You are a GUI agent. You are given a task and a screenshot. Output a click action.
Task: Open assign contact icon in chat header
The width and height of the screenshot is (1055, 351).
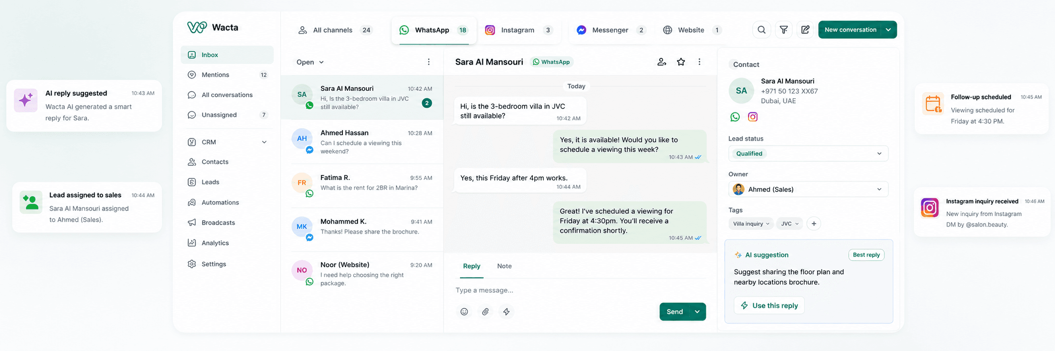tap(662, 62)
